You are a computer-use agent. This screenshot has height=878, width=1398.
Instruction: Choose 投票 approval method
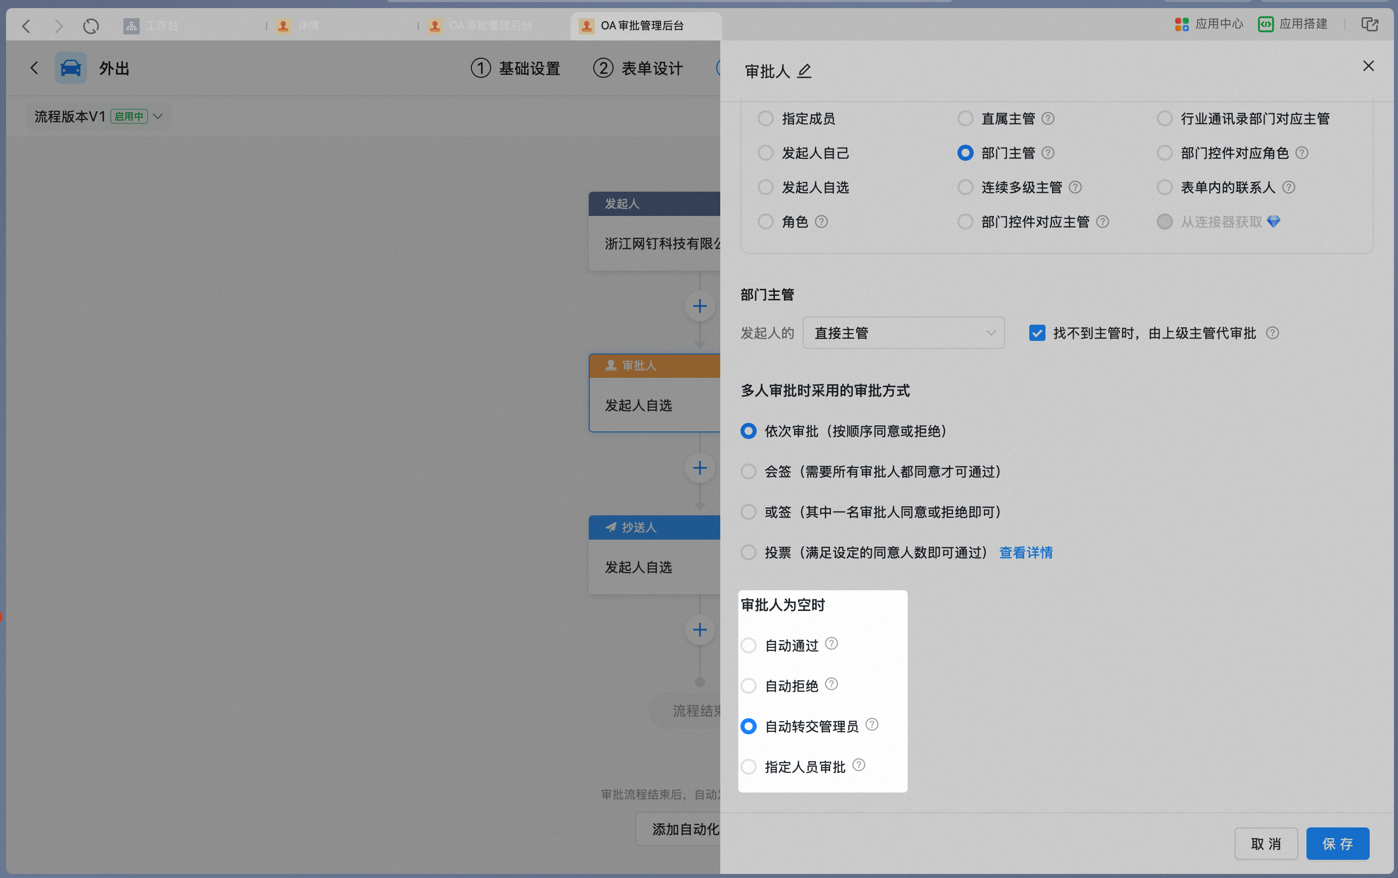749,552
